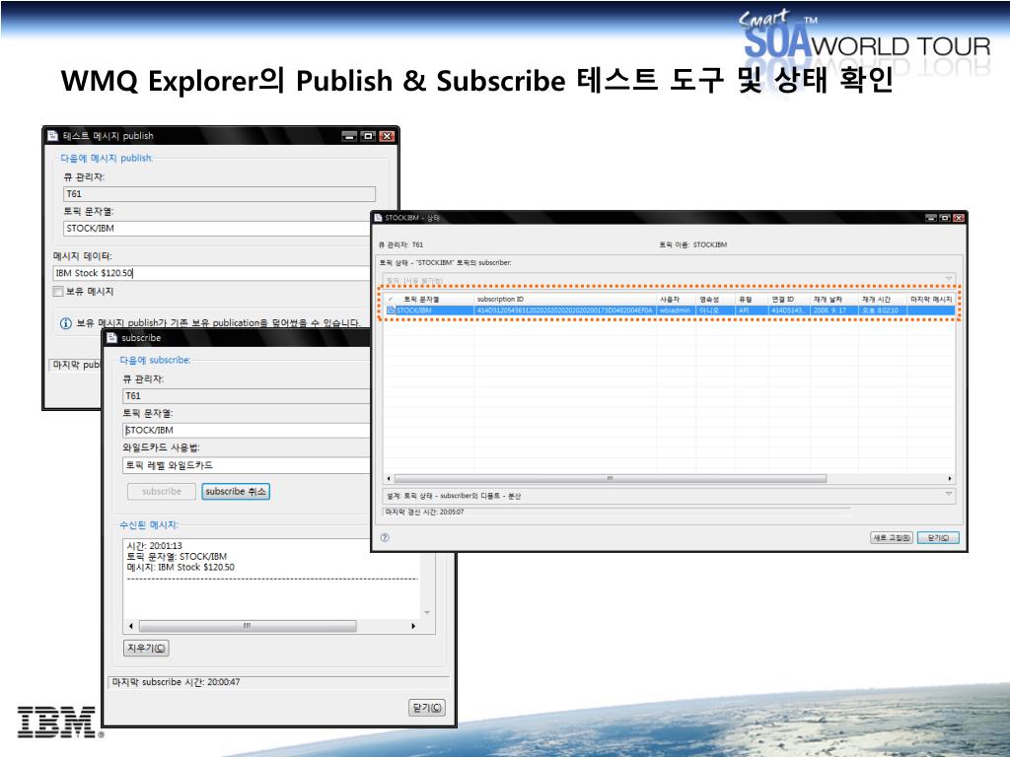The height and width of the screenshot is (757, 1010).
Task: Maximize the STOCKIBM status window
Action: point(945,218)
